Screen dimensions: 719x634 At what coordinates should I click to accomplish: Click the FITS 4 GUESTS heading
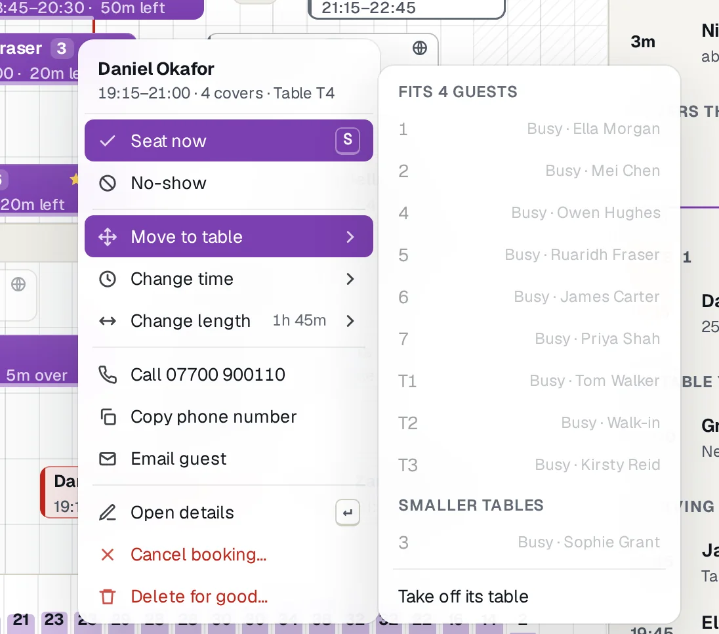(x=458, y=92)
